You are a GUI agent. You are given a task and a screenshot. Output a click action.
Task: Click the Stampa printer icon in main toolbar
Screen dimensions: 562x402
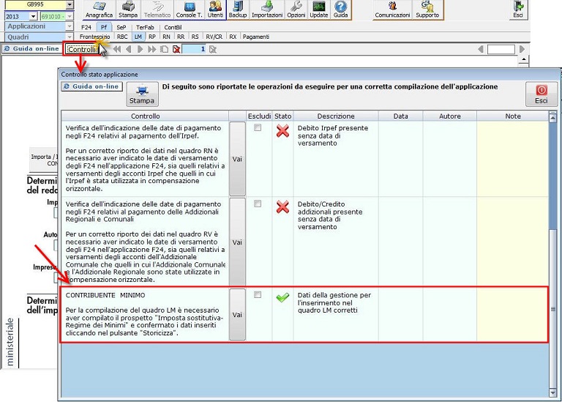coord(128,10)
